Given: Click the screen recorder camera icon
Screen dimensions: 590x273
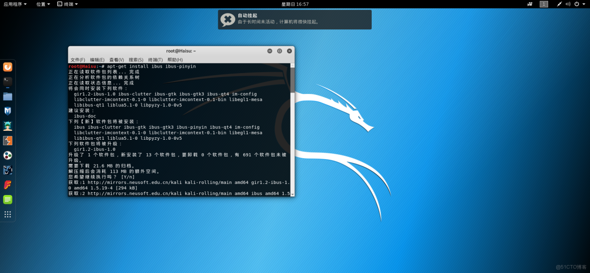Looking at the screenshot, I should [530, 4].
